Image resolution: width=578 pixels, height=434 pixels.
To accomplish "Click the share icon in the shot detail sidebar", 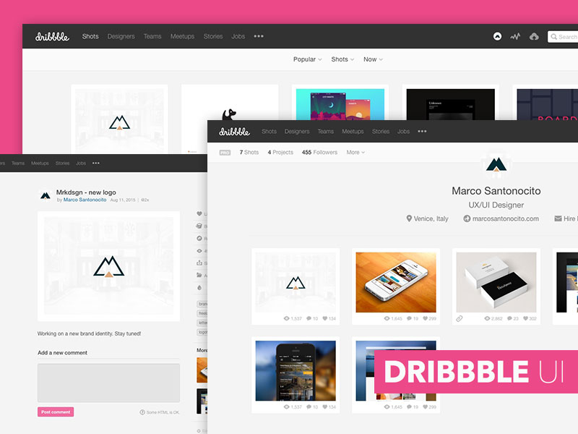I will pos(199,263).
